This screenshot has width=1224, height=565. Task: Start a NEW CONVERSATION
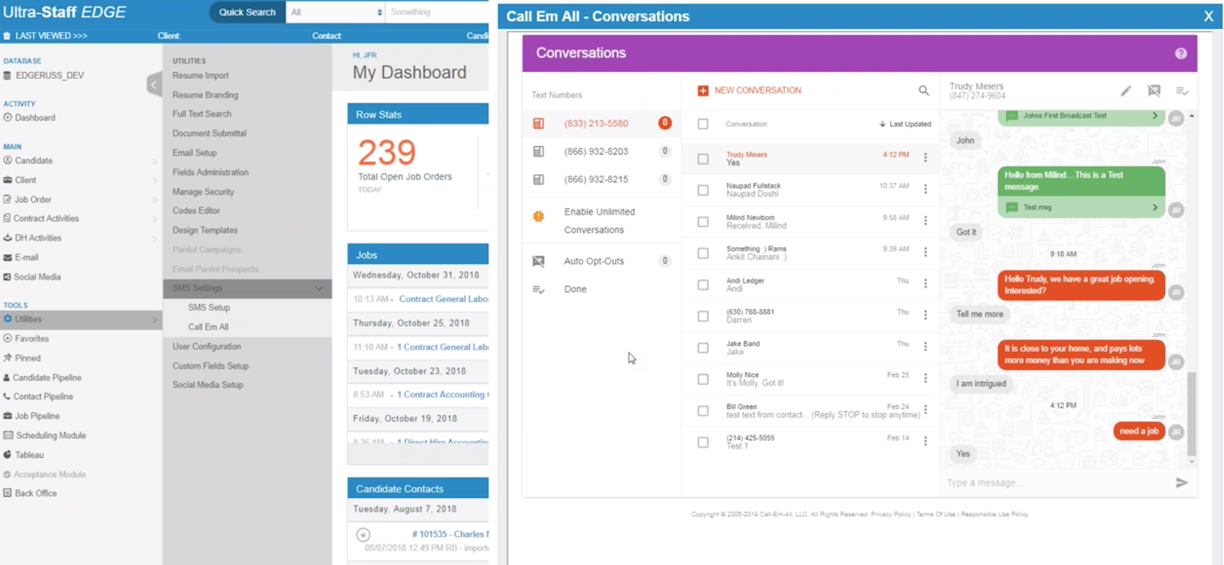[x=748, y=90]
